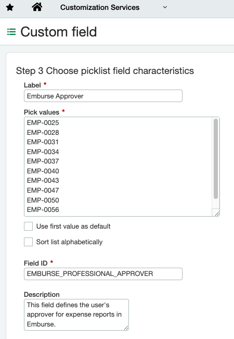Enable Use first value as default
The image size is (234, 339).
(28, 227)
